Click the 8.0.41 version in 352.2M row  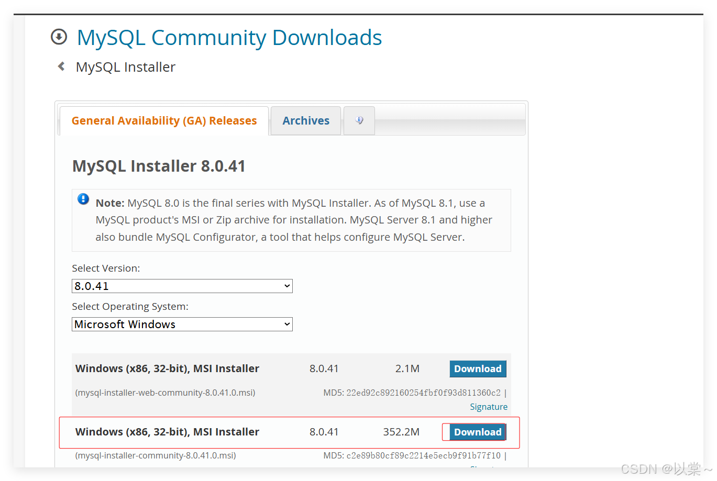tap(324, 432)
